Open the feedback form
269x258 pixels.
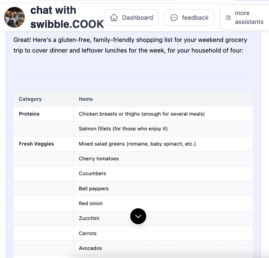pyautogui.click(x=189, y=18)
